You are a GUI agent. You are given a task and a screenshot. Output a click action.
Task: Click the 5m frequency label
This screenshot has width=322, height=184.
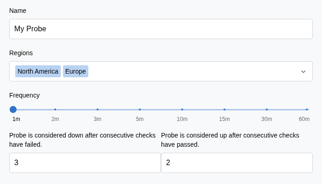140,119
